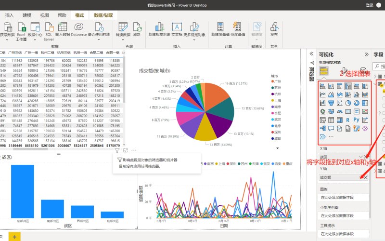
Task: Open visual header more options ellipsis
Action: (x=134, y=150)
